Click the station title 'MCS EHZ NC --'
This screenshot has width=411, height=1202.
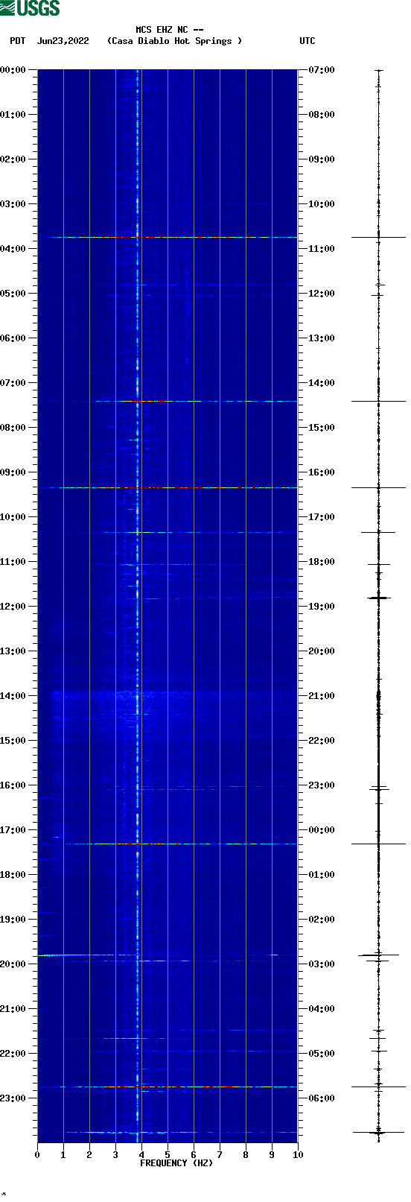tap(170, 31)
